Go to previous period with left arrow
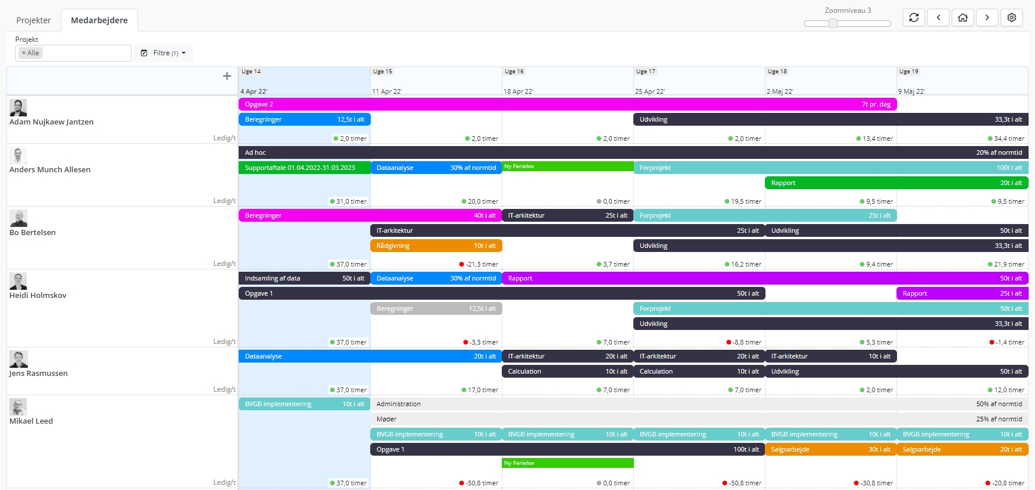Image resolution: width=1035 pixels, height=490 pixels. pos(938,17)
